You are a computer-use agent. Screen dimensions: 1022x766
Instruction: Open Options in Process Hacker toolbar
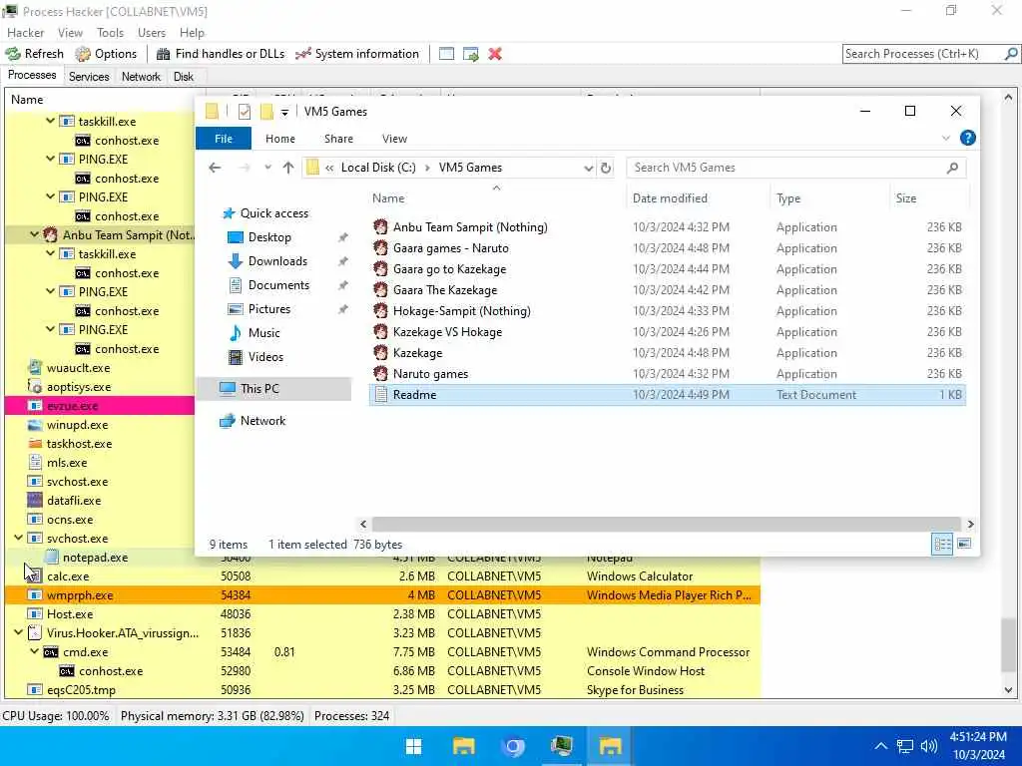click(106, 54)
